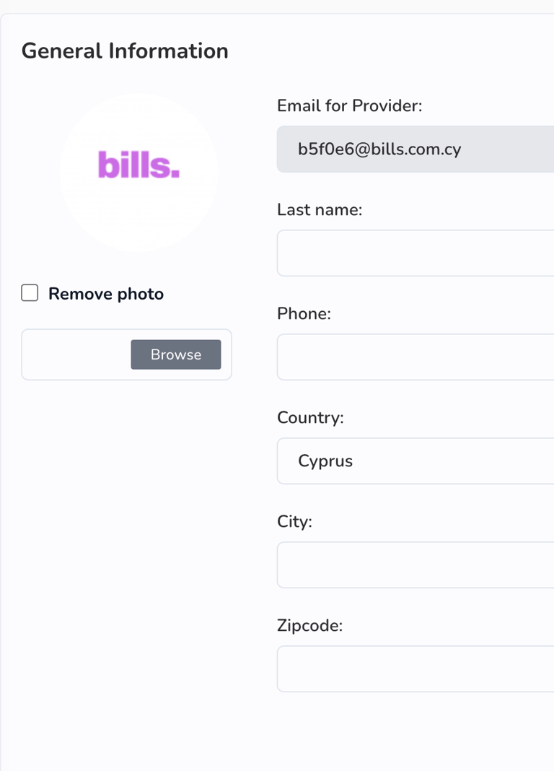This screenshot has height=771, width=554.
Task: Click the b5f0e6@bills.com.cy email text
Action: point(379,149)
